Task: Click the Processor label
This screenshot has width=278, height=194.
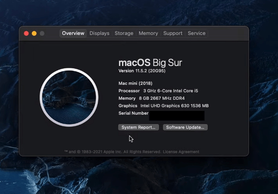Action: point(129,91)
